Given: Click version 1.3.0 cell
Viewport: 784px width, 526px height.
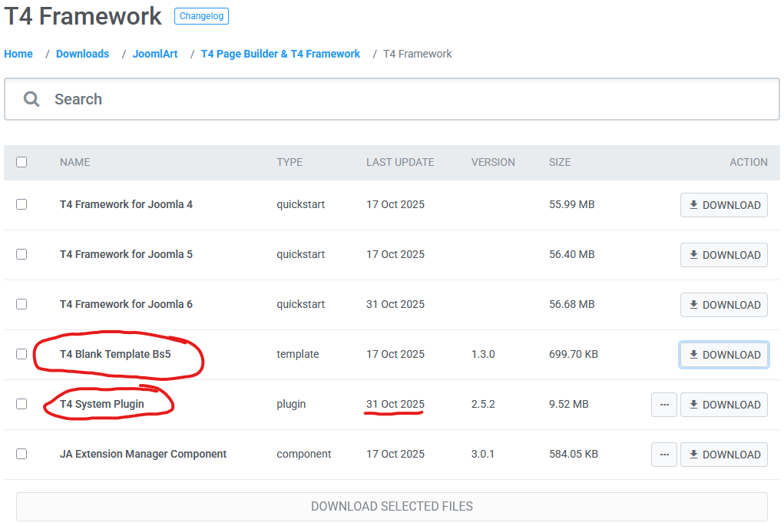Looking at the screenshot, I should (483, 354).
